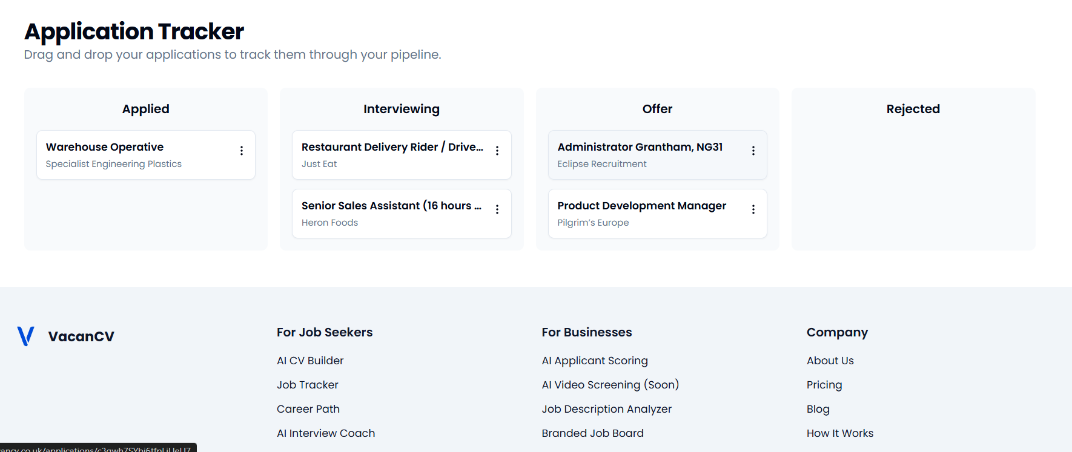Viewport: 1072px width, 452px height.
Task: Open the Job Tracker link
Action: coord(307,384)
